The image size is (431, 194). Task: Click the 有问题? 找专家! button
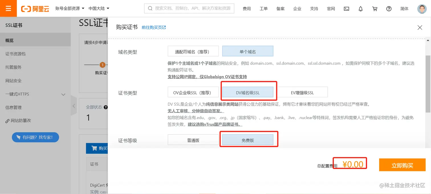35,137
